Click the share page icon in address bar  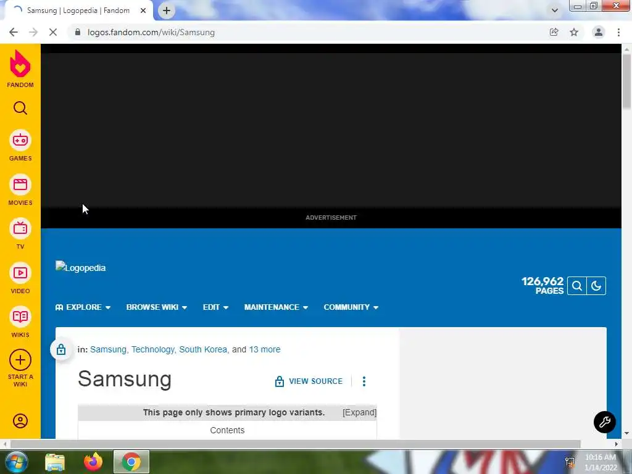pyautogui.click(x=554, y=32)
